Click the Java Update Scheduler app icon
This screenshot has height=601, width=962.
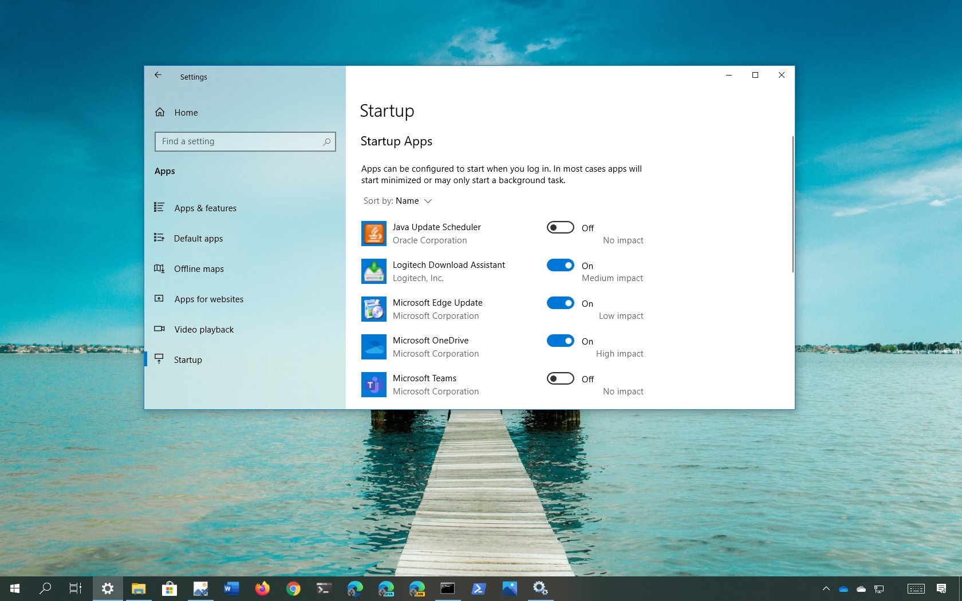[374, 234]
